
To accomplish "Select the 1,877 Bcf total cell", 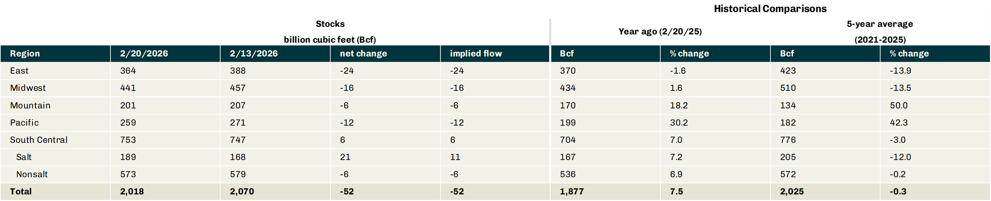I will (x=572, y=192).
